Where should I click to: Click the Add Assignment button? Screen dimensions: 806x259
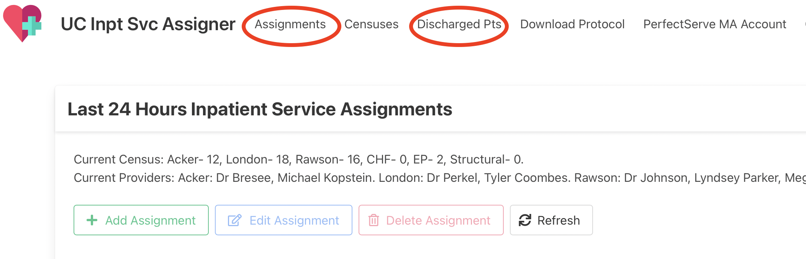[141, 220]
